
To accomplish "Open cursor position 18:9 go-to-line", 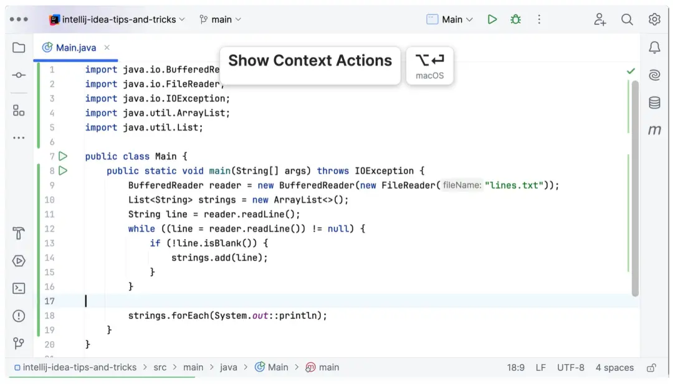I will point(515,368).
